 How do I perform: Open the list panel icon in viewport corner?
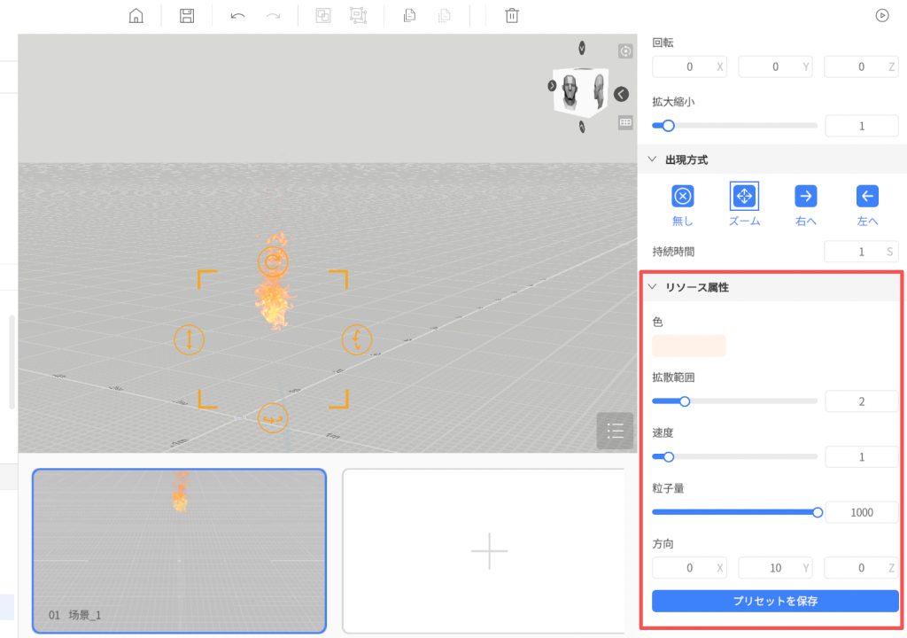tap(615, 432)
